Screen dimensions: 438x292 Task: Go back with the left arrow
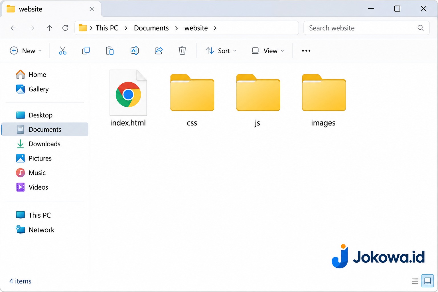(13, 28)
